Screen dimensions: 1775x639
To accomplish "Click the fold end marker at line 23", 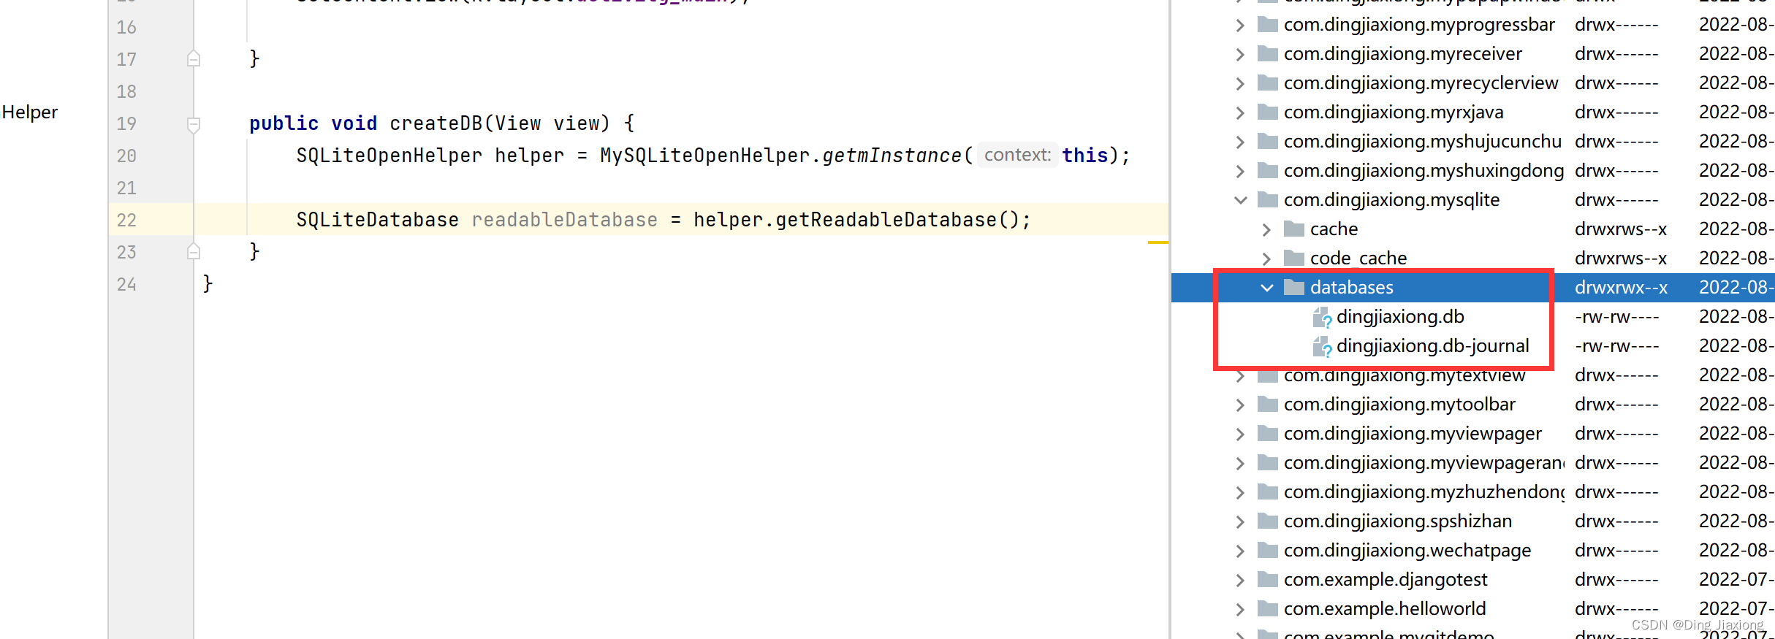I will (x=194, y=251).
